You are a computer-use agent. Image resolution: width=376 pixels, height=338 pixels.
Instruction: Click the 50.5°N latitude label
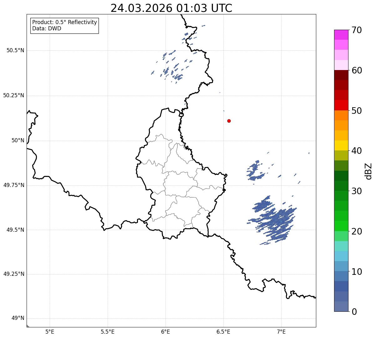pos(15,50)
